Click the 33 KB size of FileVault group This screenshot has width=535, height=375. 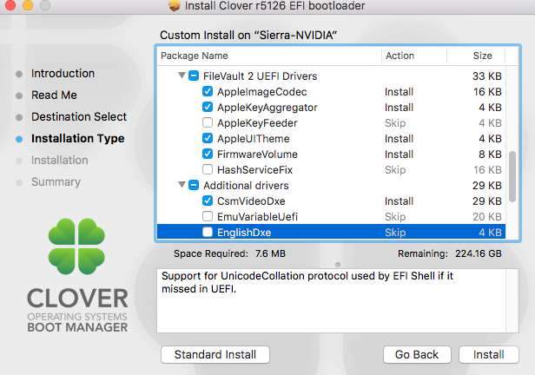point(487,76)
